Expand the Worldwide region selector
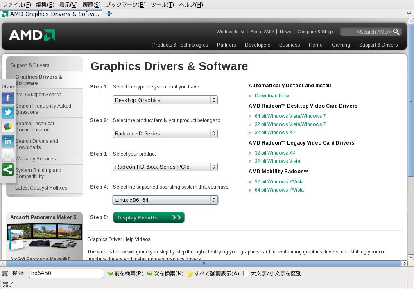 coord(231,32)
